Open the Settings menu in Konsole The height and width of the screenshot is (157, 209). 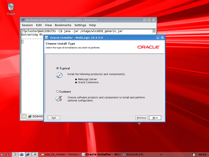coord(80,25)
